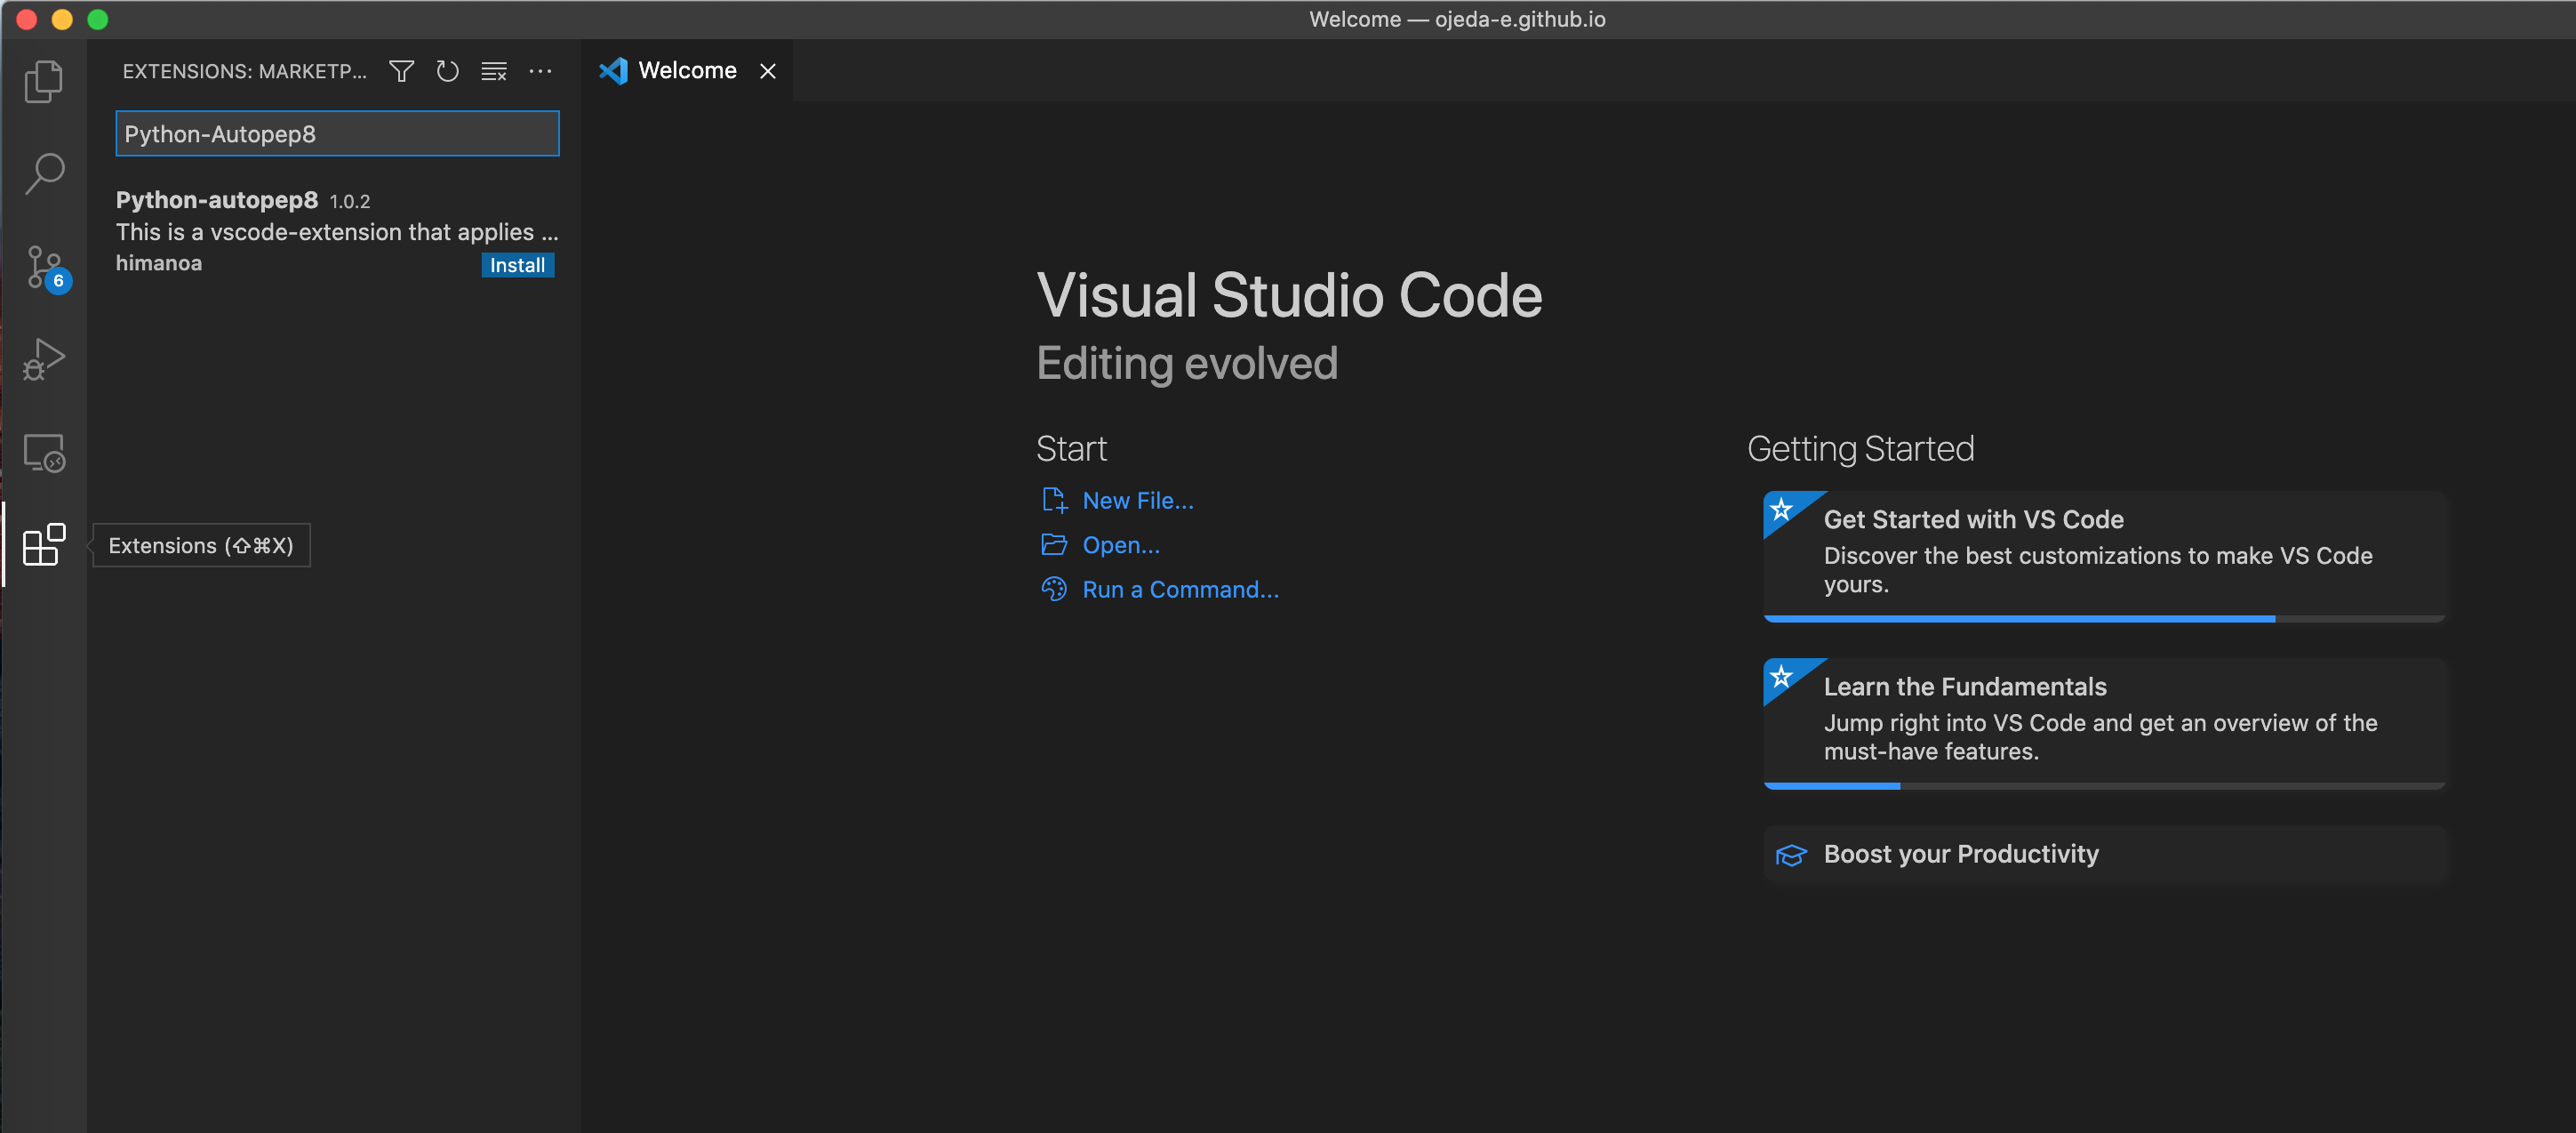This screenshot has height=1133, width=2576.
Task: Click the window title 'Welcome — ojeda-e.github.io'
Action: [x=1457, y=19]
